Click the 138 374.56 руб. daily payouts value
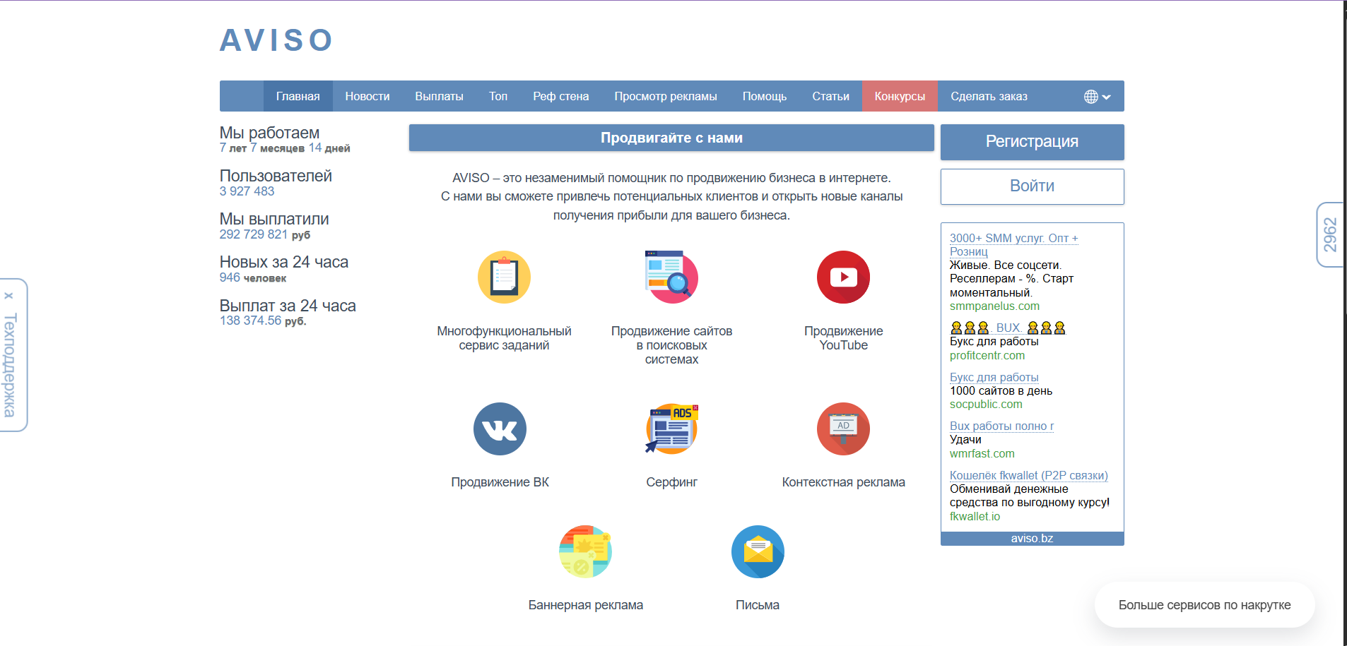Screen dimensions: 1347x646 [x=263, y=321]
